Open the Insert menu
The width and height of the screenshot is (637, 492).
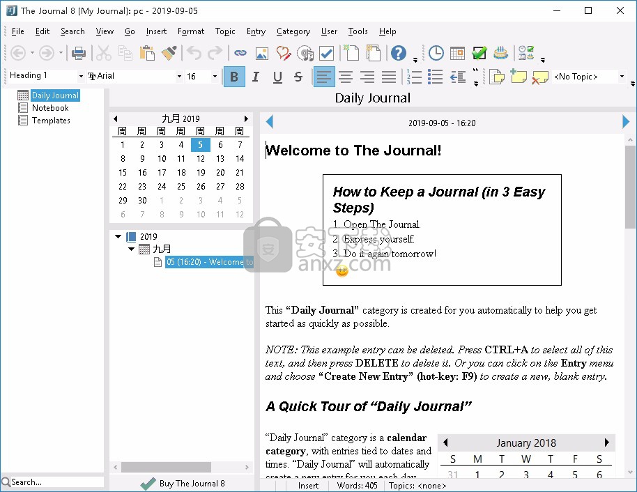click(156, 31)
